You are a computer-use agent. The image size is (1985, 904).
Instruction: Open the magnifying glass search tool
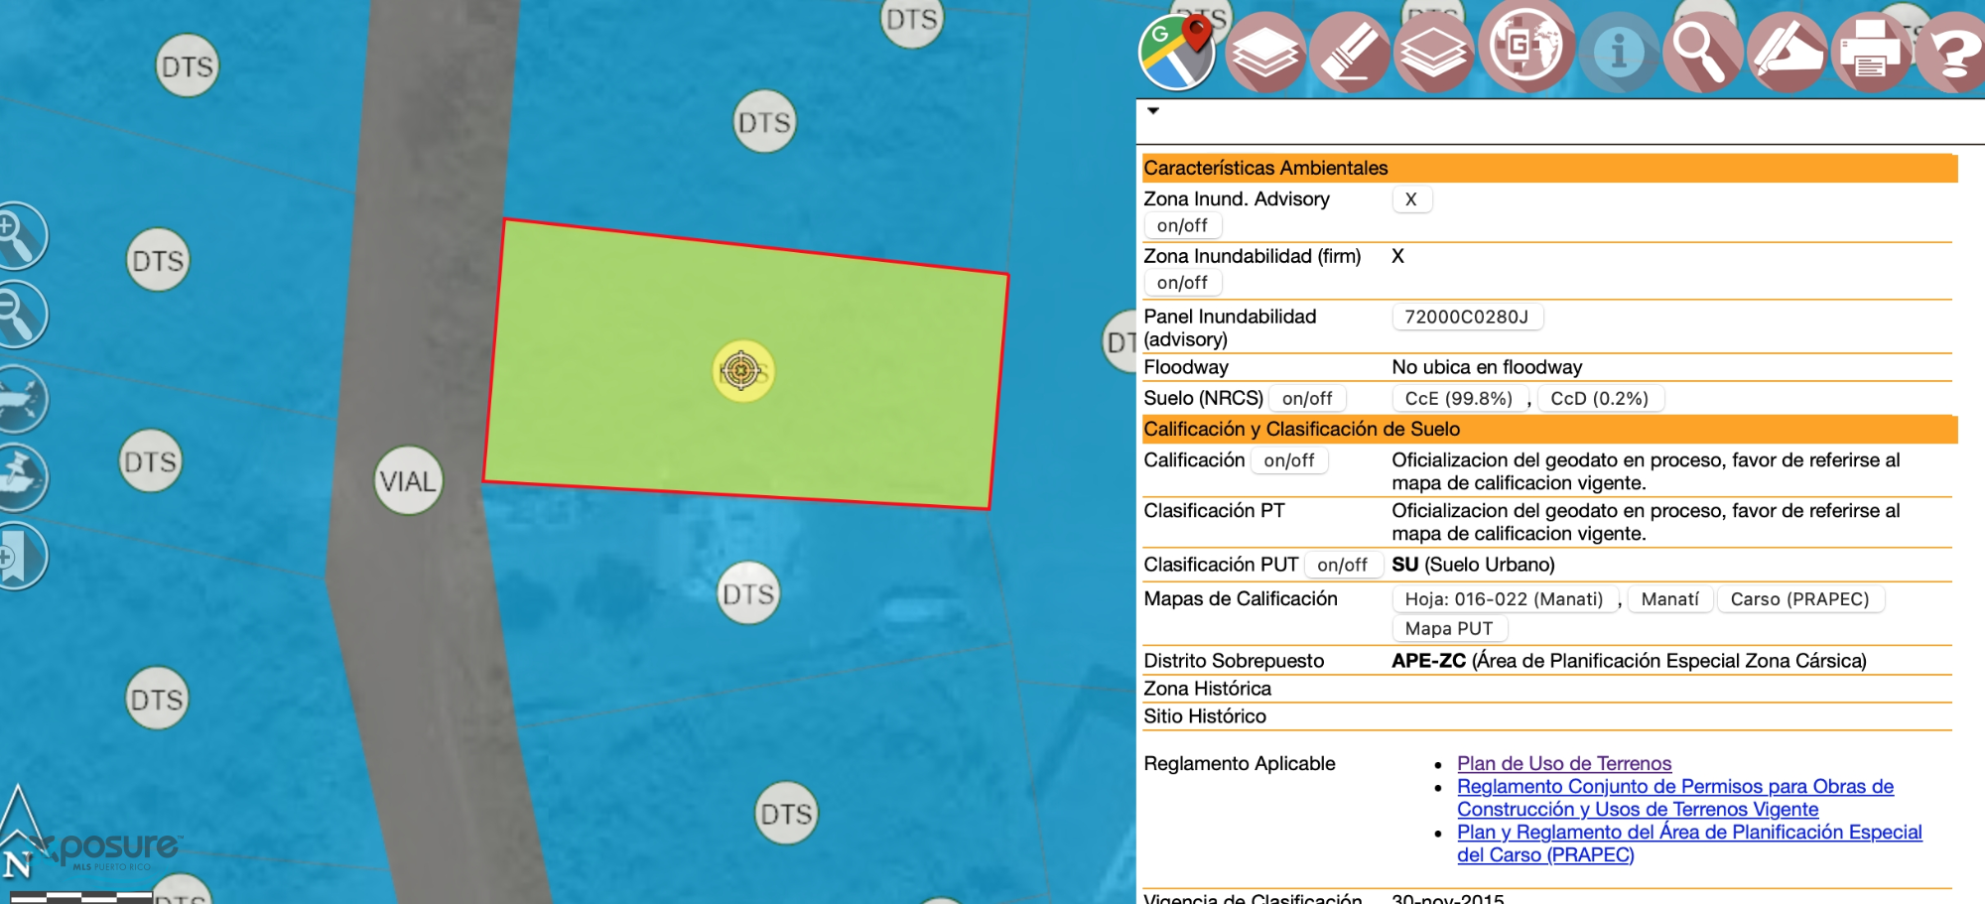[x=1701, y=52]
